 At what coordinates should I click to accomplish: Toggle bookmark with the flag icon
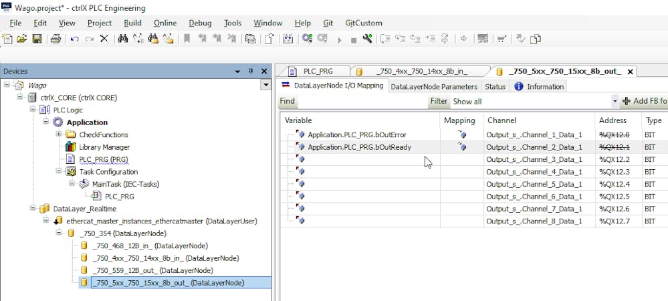coord(187,39)
